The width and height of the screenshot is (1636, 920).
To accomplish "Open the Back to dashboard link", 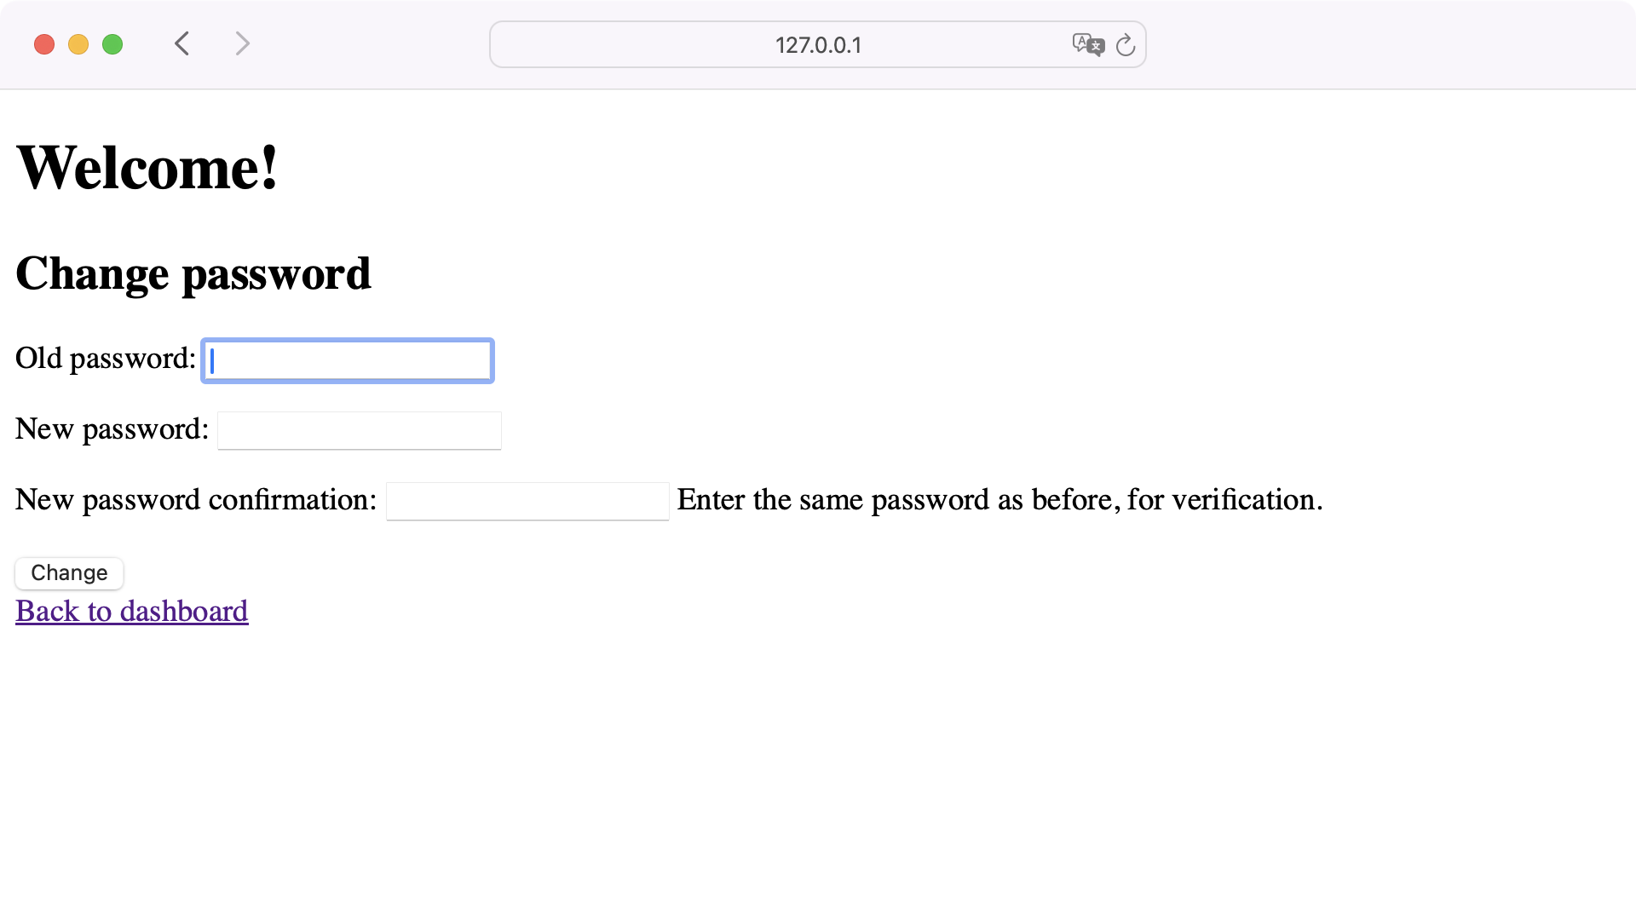I will point(131,611).
